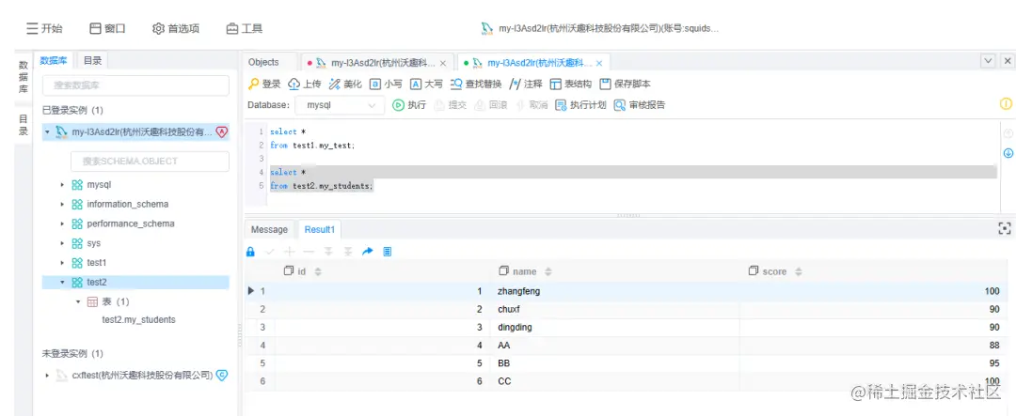
Task: Open 查找替换 find and replace
Action: [x=476, y=85]
